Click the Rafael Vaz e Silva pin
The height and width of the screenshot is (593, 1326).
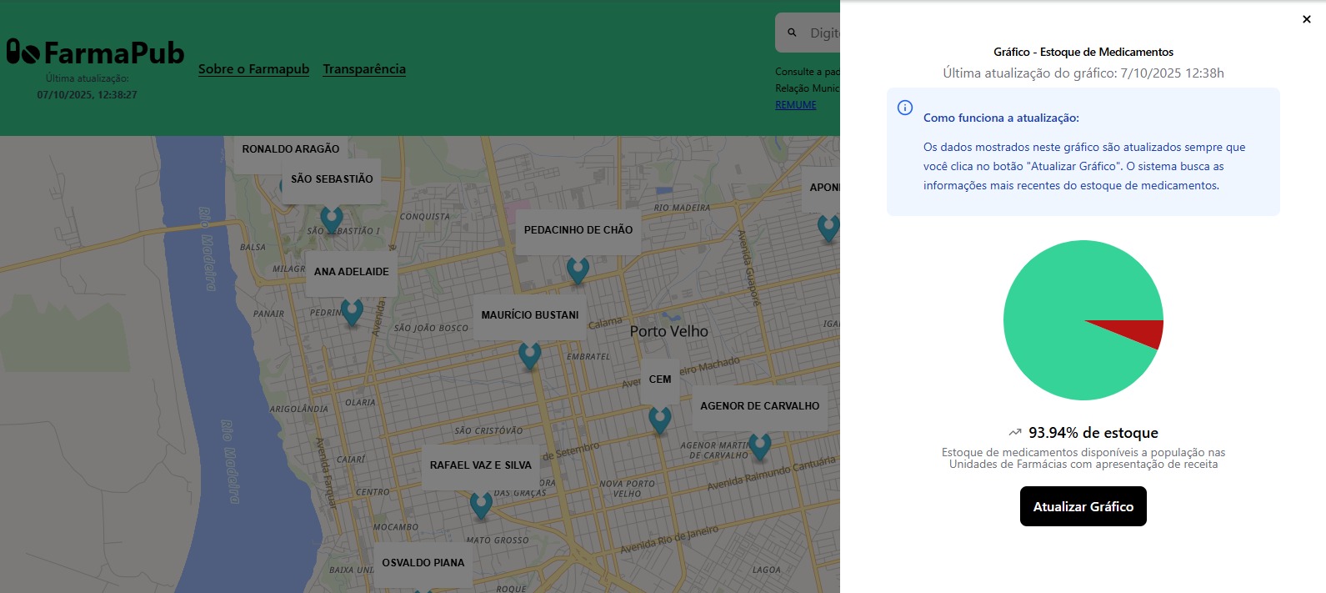tap(481, 504)
